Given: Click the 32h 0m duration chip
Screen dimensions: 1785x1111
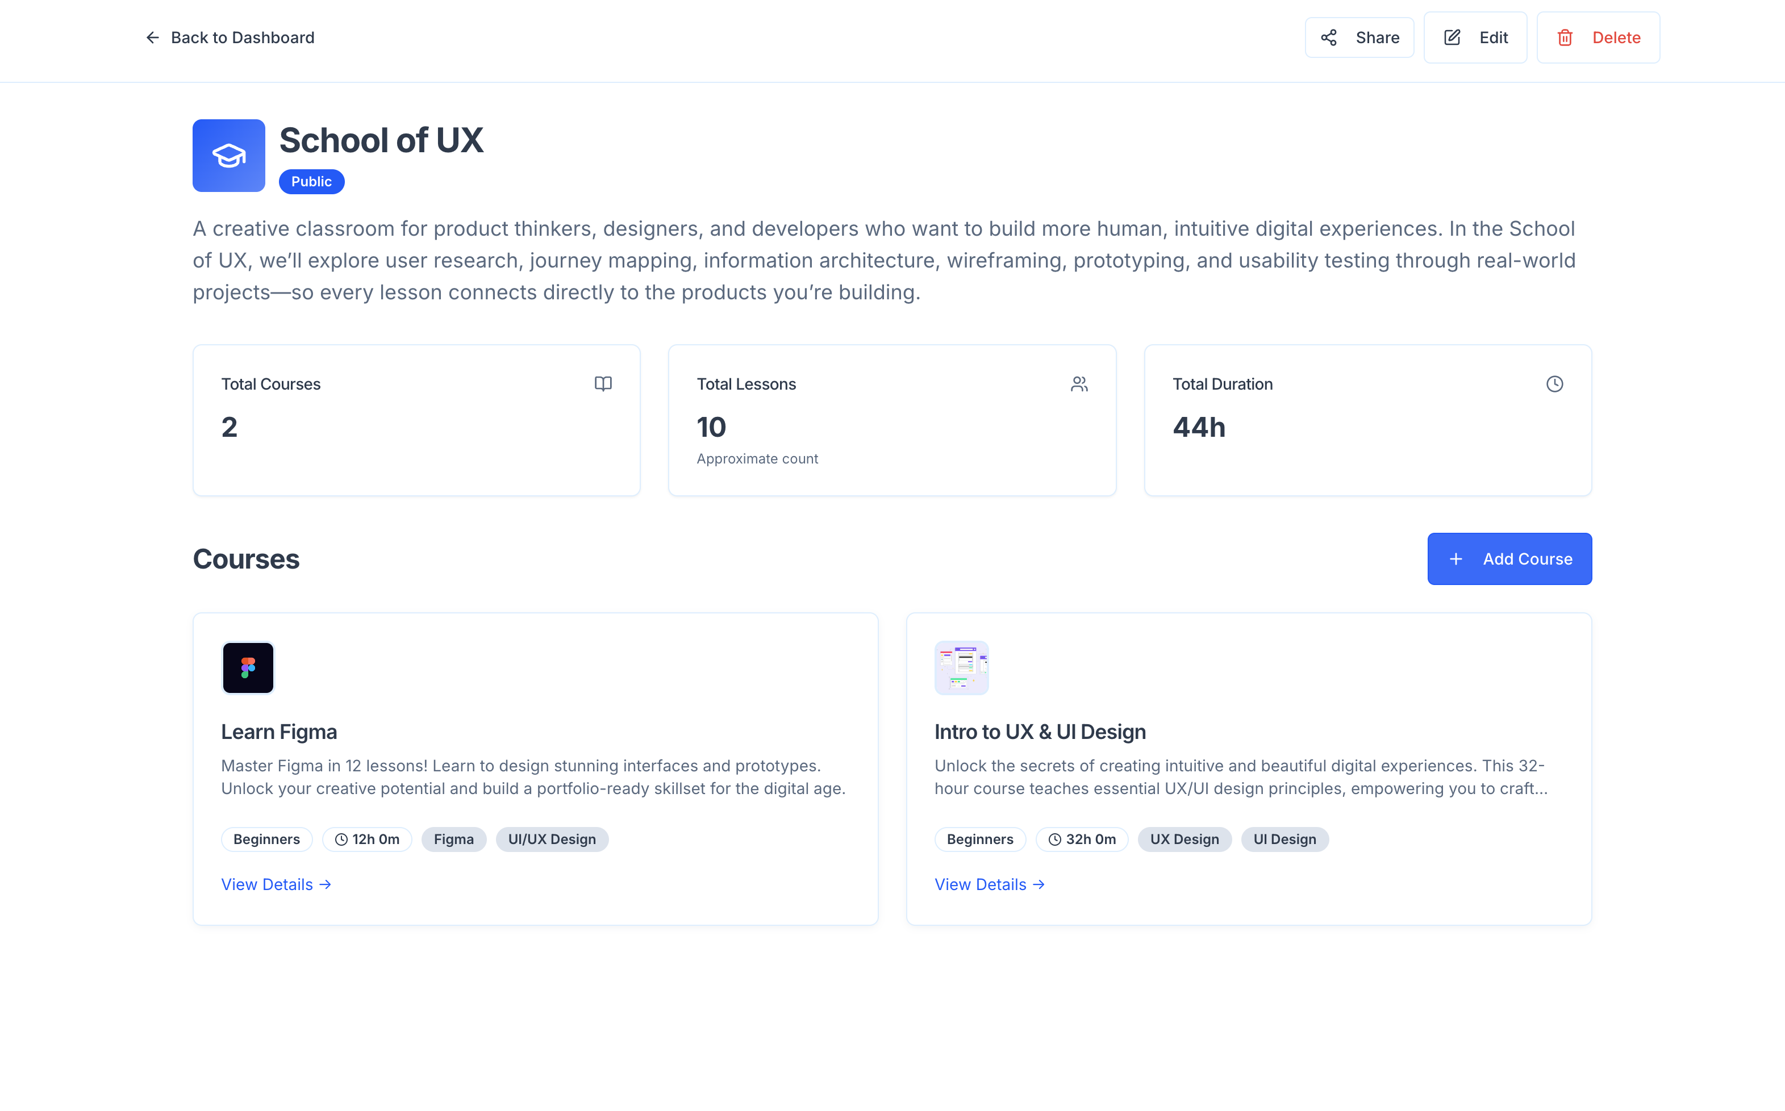Looking at the screenshot, I should pyautogui.click(x=1081, y=839).
